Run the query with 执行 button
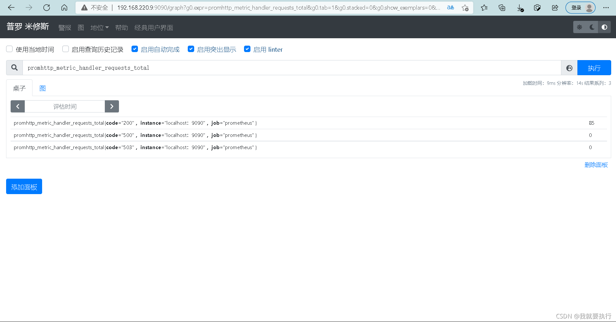616x322 pixels. pos(594,68)
